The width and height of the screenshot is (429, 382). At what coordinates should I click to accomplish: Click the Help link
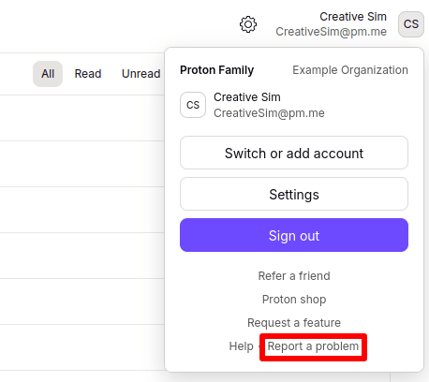click(x=242, y=346)
